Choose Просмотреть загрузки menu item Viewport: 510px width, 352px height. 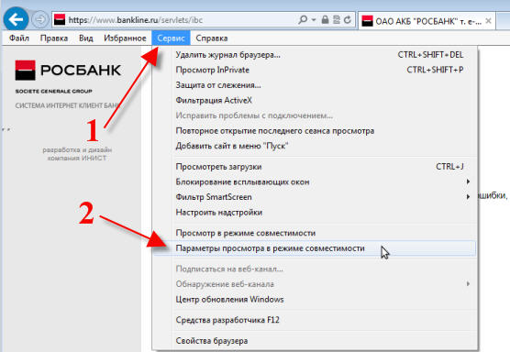click(315, 167)
